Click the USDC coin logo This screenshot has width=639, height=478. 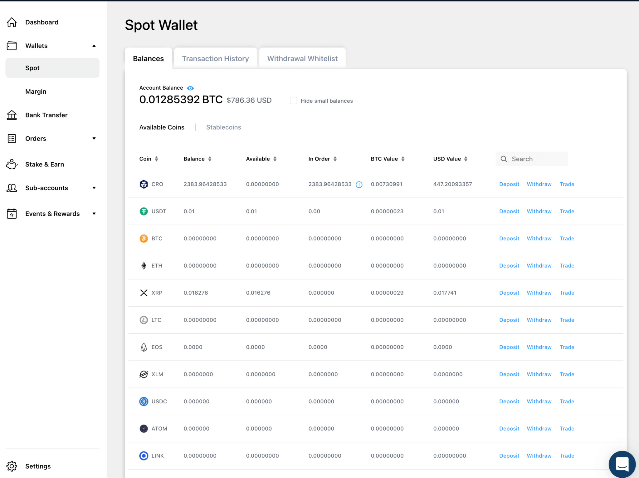(144, 402)
